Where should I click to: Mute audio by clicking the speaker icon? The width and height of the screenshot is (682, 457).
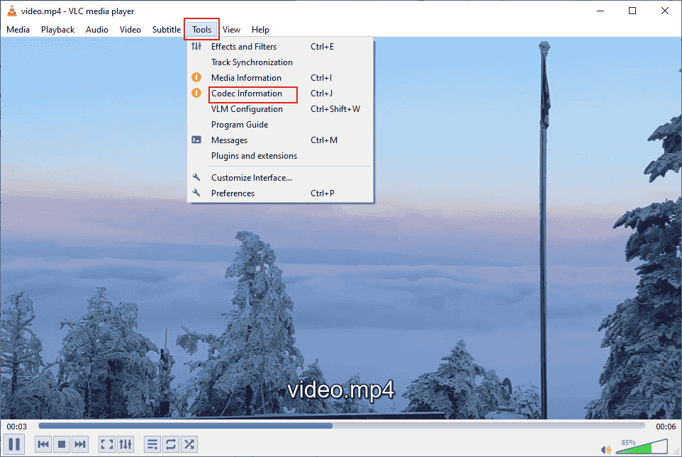tap(605, 449)
